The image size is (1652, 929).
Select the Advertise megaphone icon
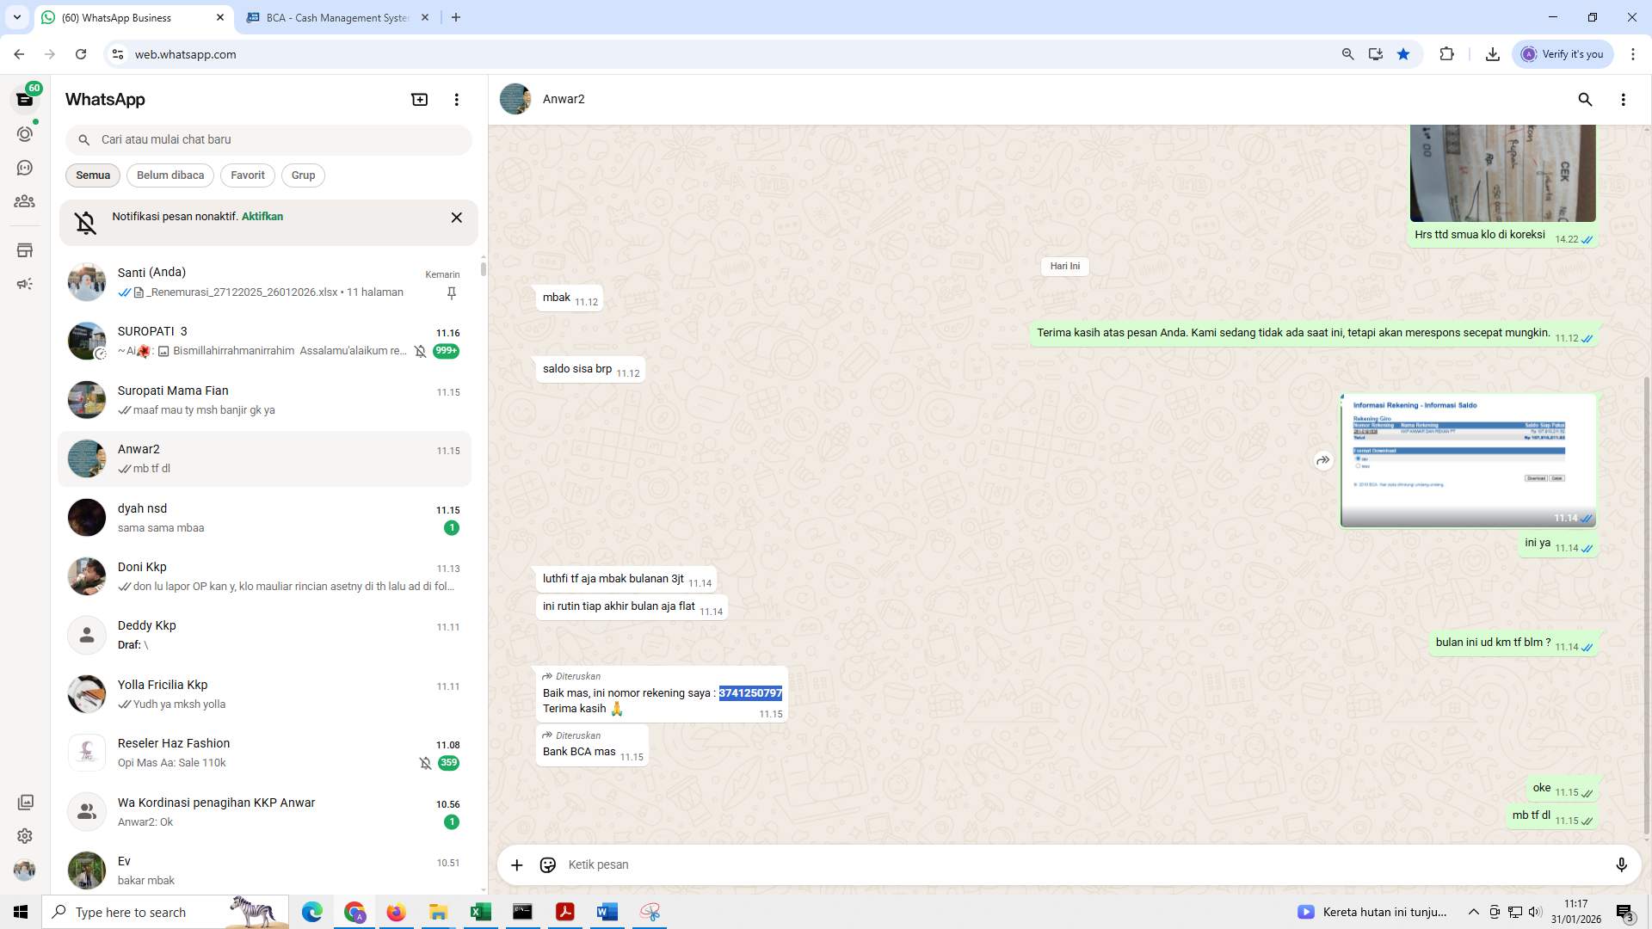(25, 283)
